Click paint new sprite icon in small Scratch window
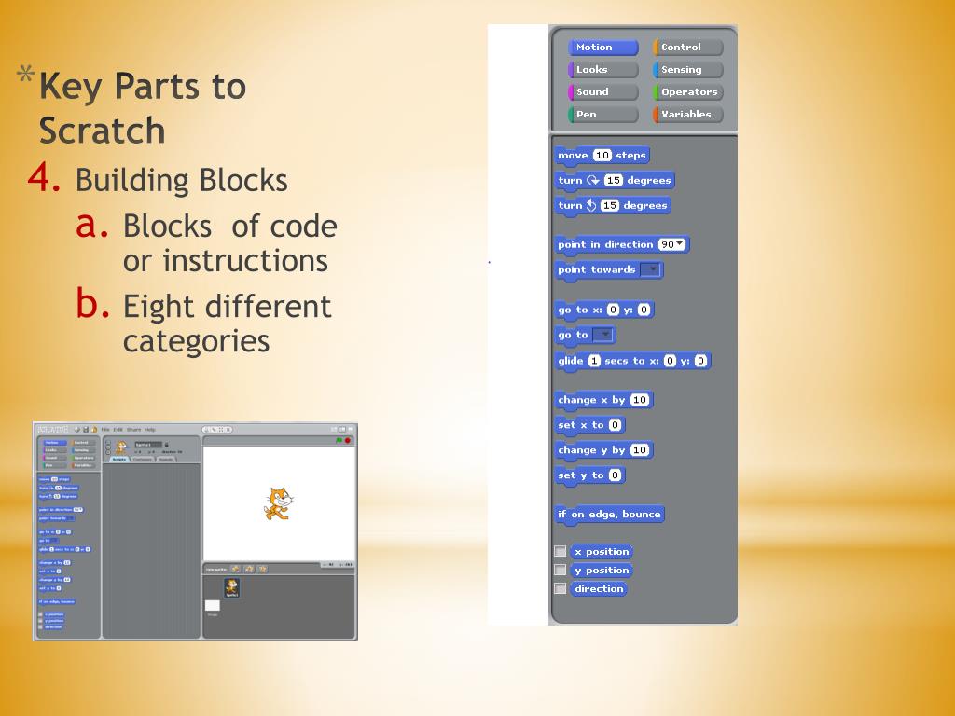 [236, 570]
